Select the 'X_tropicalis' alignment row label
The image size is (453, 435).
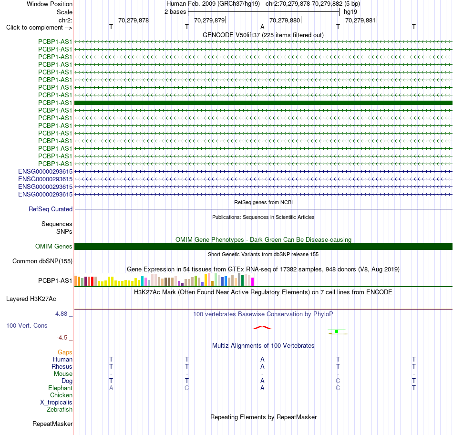pos(56,403)
